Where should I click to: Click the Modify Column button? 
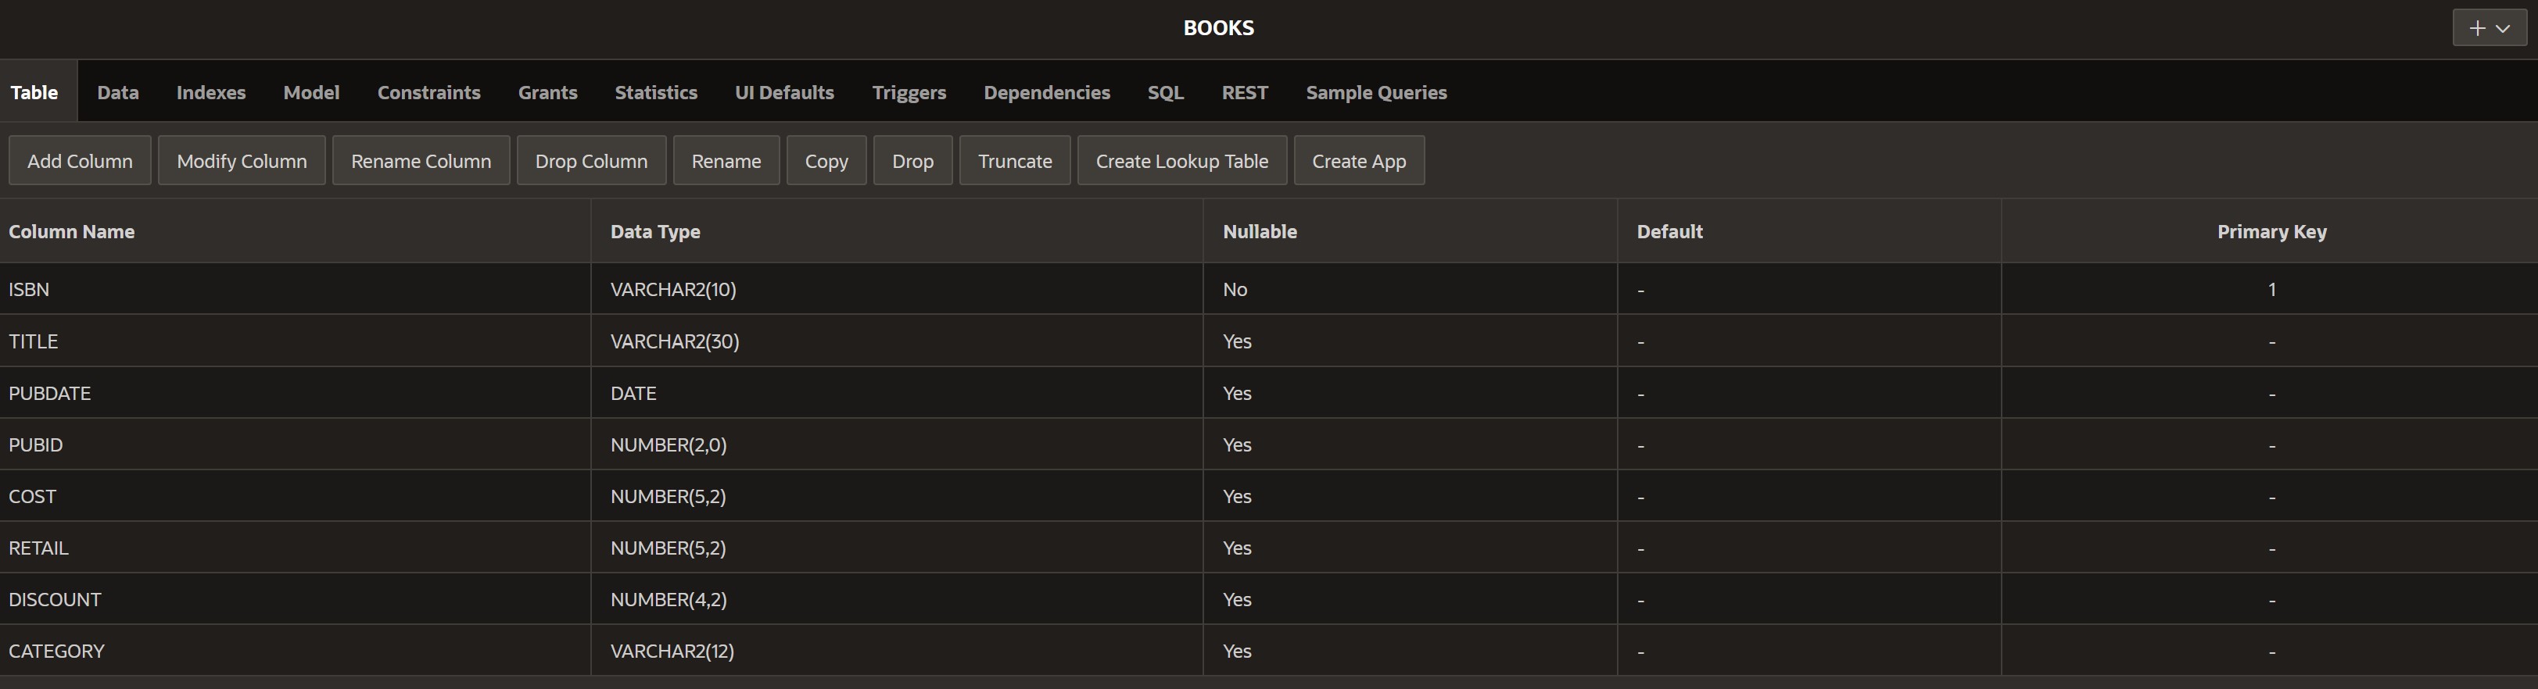(x=242, y=160)
